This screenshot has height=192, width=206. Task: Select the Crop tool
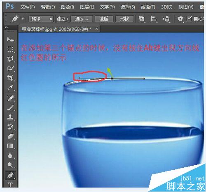tap(10, 78)
